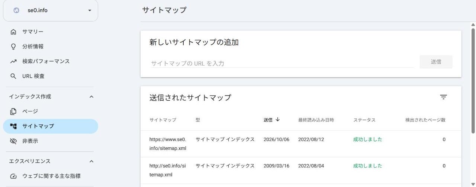The image size is (476, 187).
Task: Click the pages icon next to ページ
Action: (x=13, y=111)
